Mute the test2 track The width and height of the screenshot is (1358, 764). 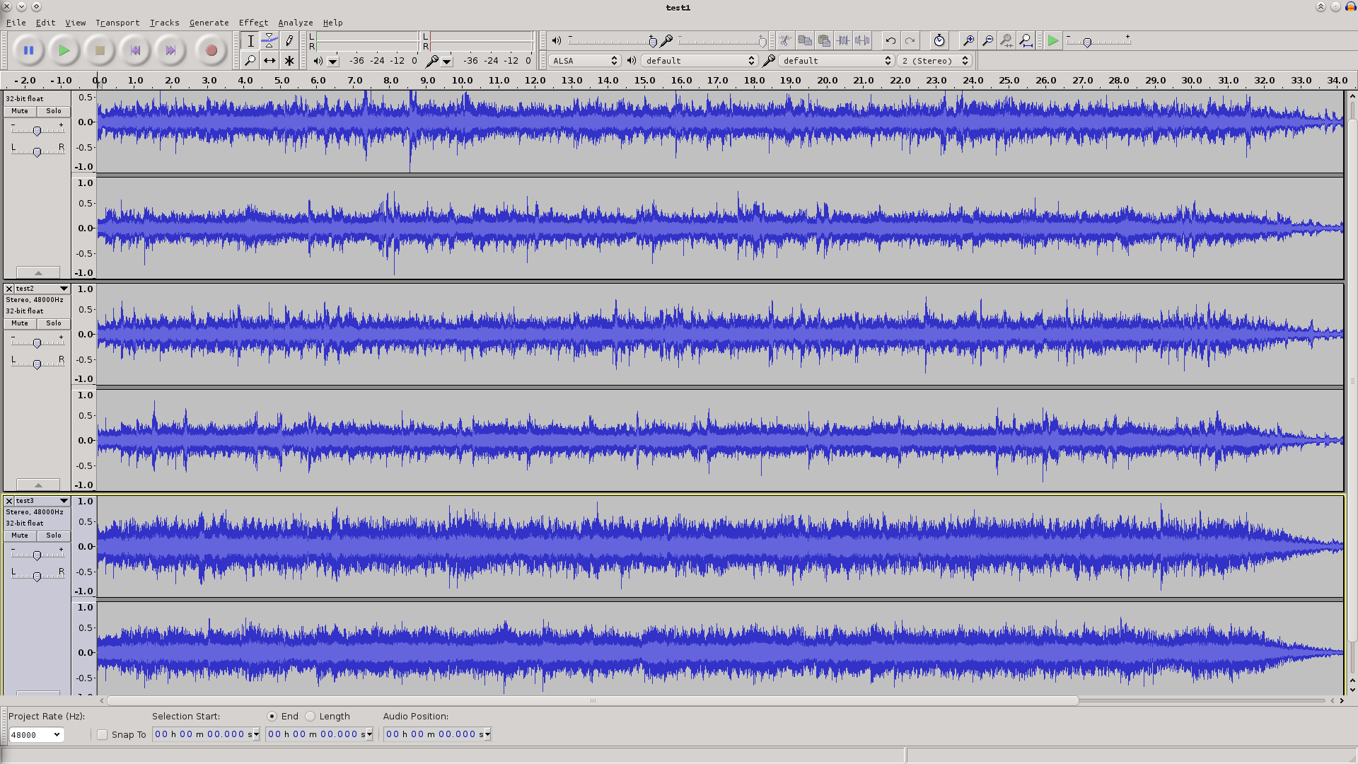tap(20, 323)
